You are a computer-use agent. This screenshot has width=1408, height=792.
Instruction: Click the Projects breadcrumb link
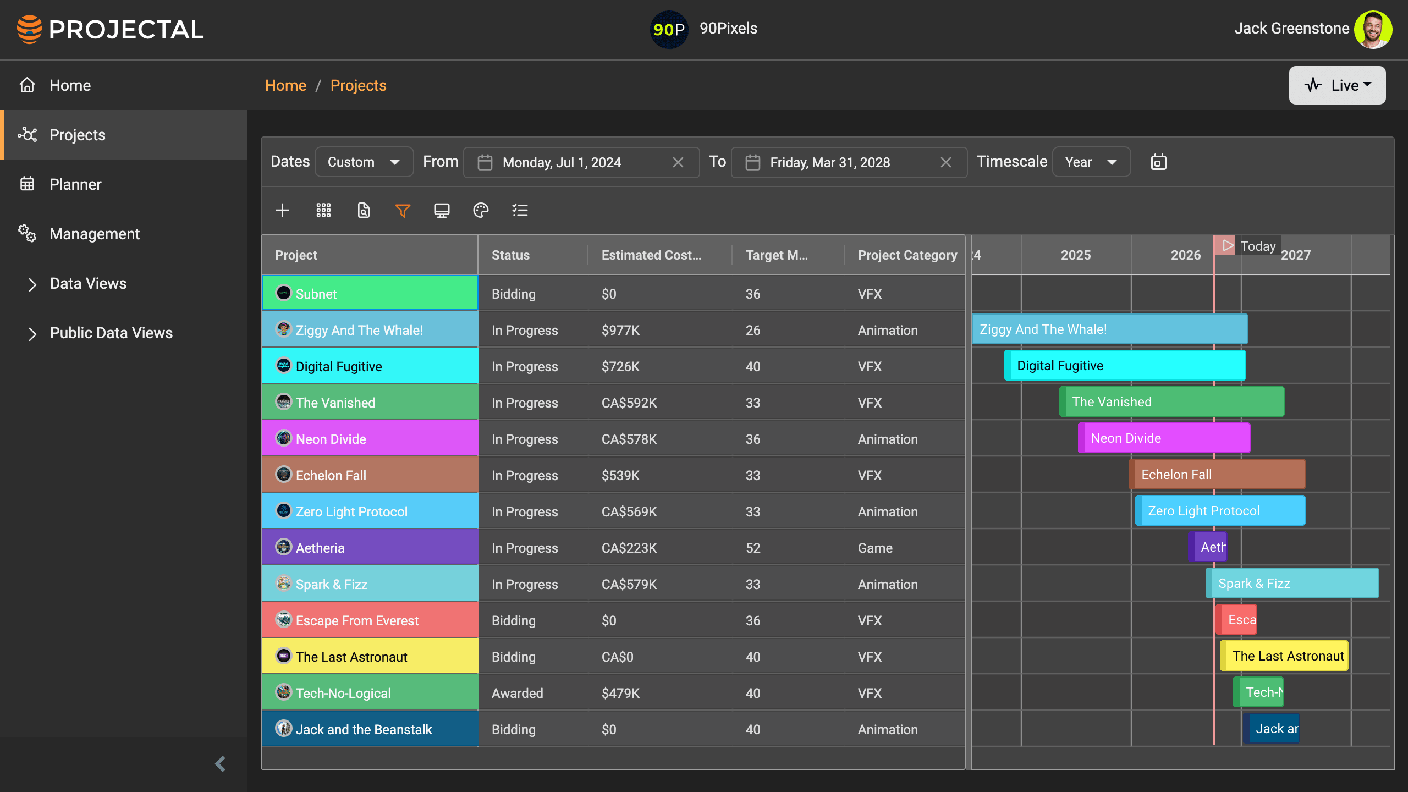359,85
